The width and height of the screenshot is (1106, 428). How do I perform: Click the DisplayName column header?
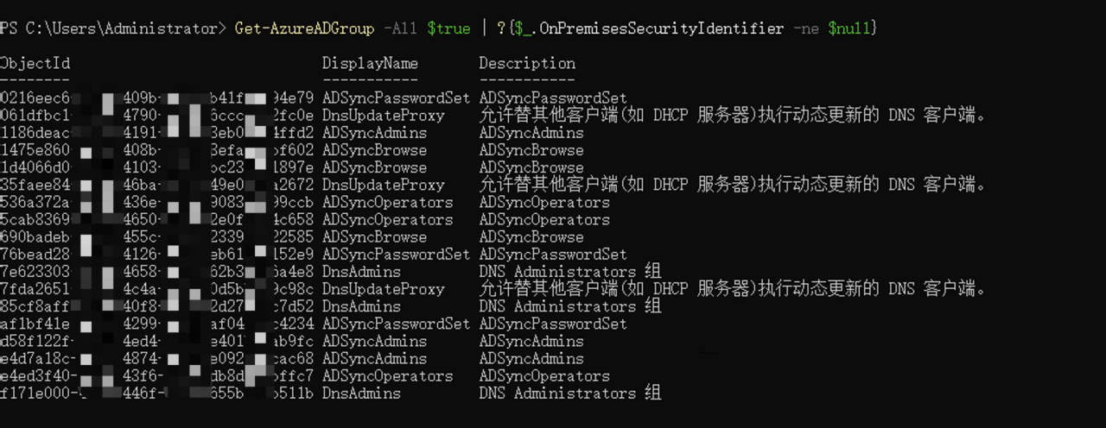370,63
